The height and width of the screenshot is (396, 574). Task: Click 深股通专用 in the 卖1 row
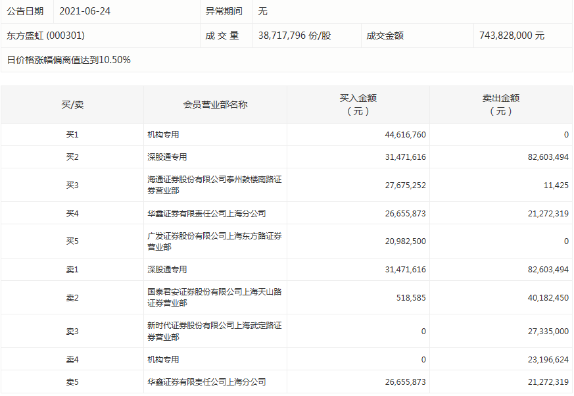(167, 270)
